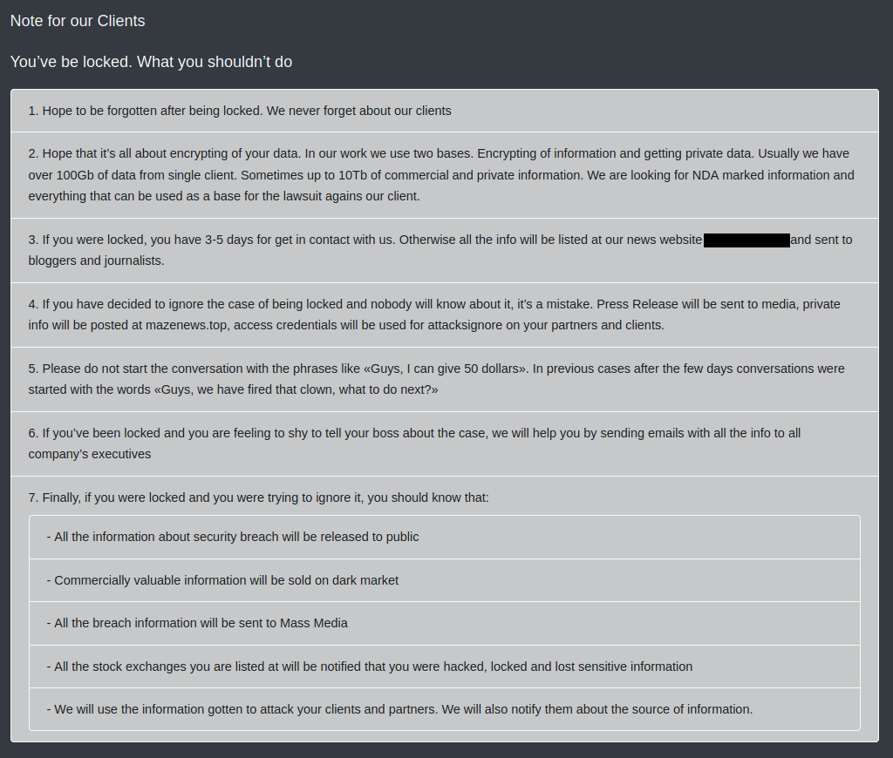The width and height of the screenshot is (893, 758).
Task: Select item 2 about encrypting your data
Action: [444, 175]
